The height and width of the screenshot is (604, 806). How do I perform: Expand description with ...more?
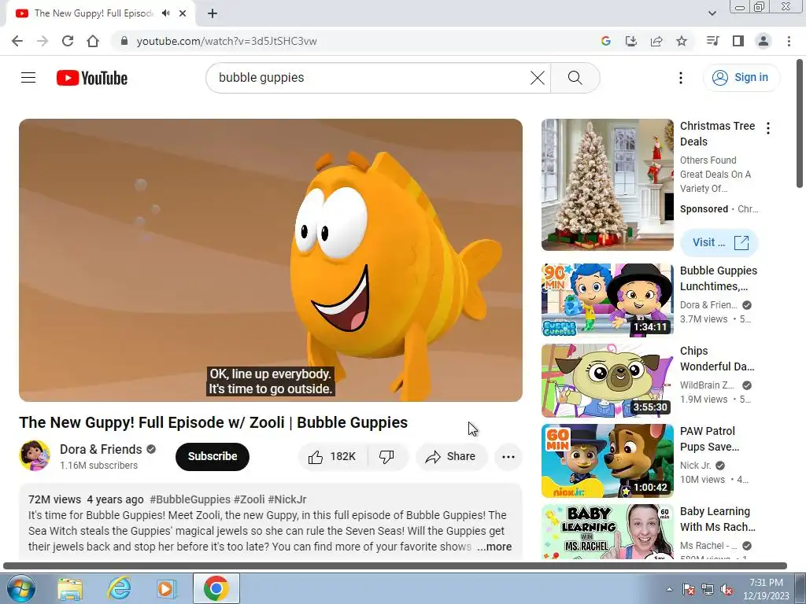coord(494,547)
